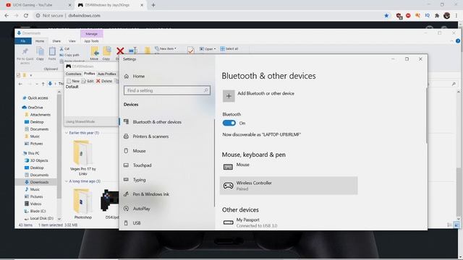Switch to UCHI Gaming YouTube tab
This screenshot has width=463, height=260.
coord(38,5)
